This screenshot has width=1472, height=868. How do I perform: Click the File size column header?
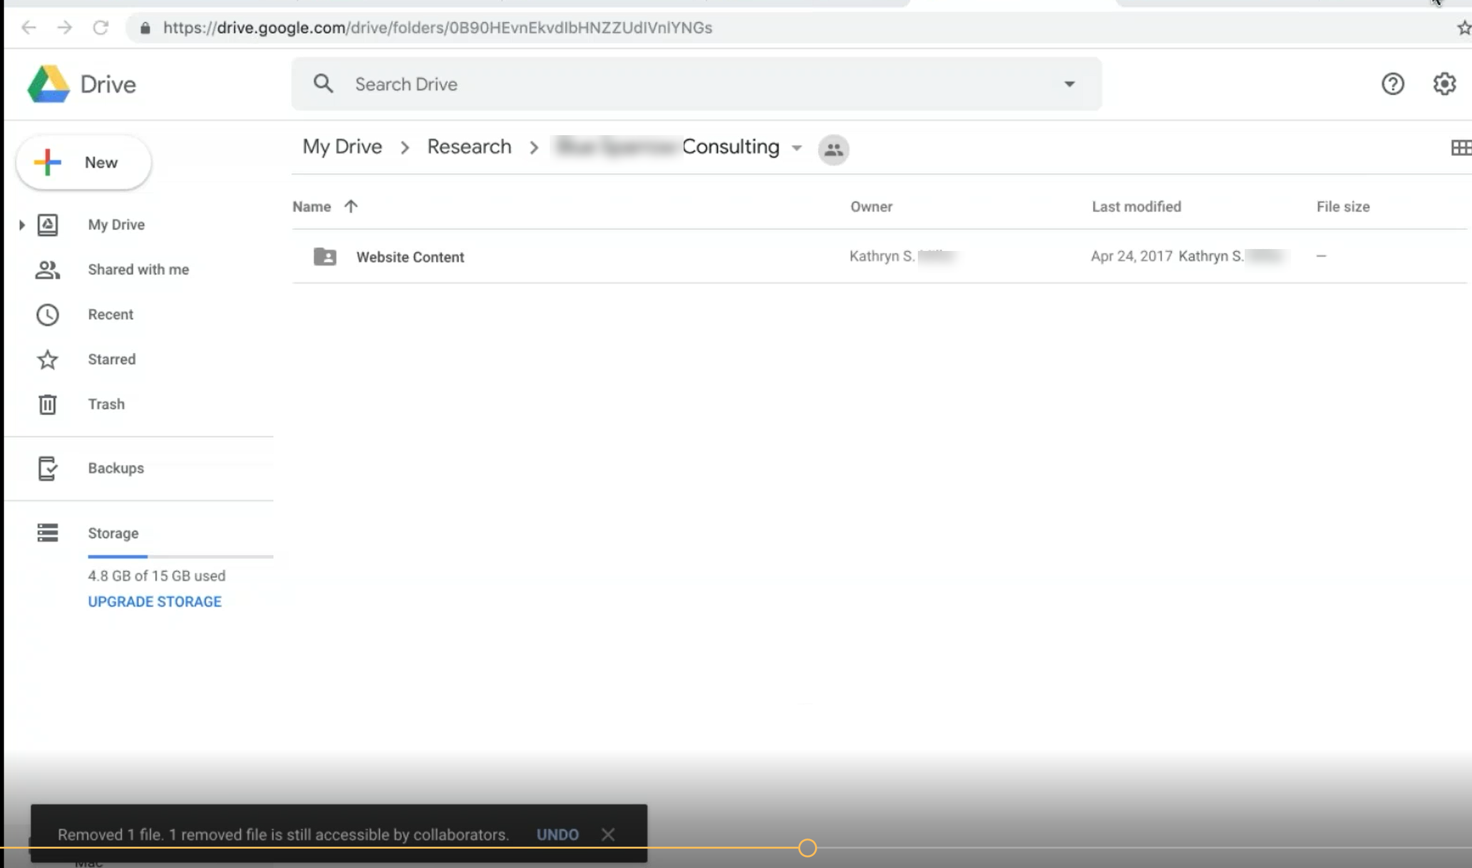click(x=1343, y=207)
